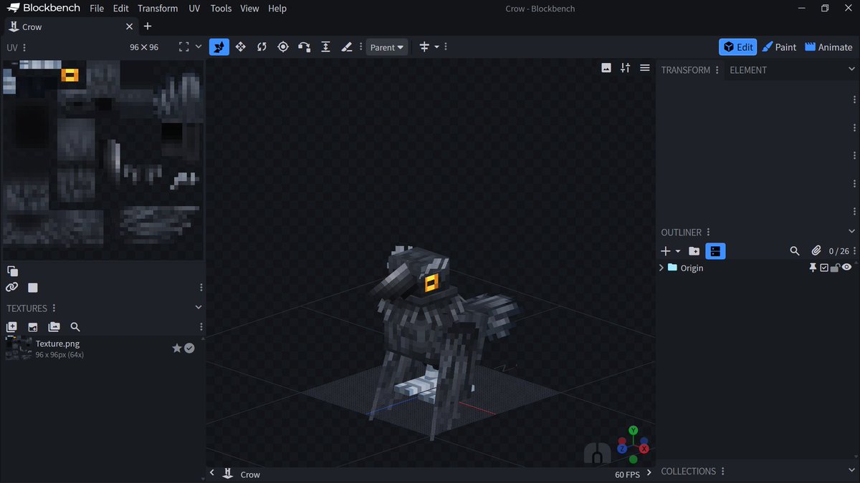Open the Transform menu

point(158,9)
